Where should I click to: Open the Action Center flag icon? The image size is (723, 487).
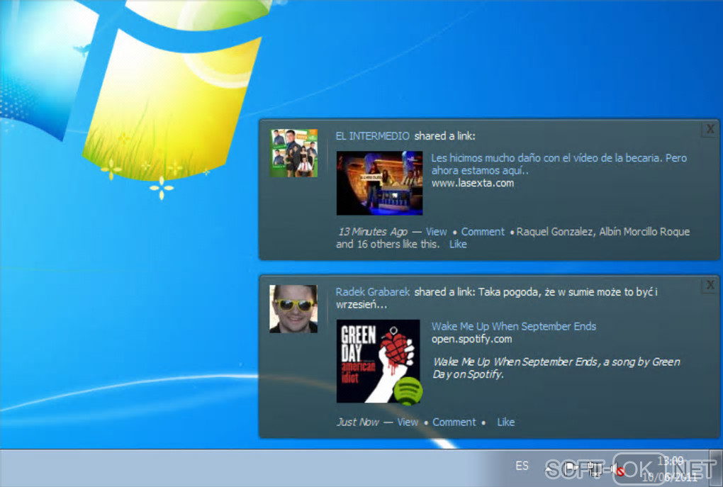pos(571,469)
